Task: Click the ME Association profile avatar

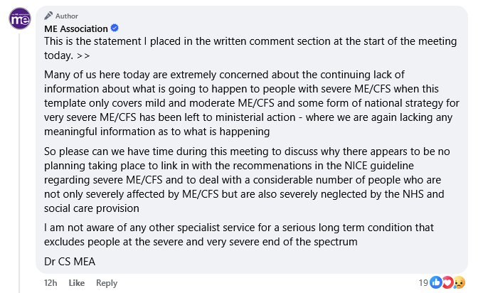Action: [19, 18]
